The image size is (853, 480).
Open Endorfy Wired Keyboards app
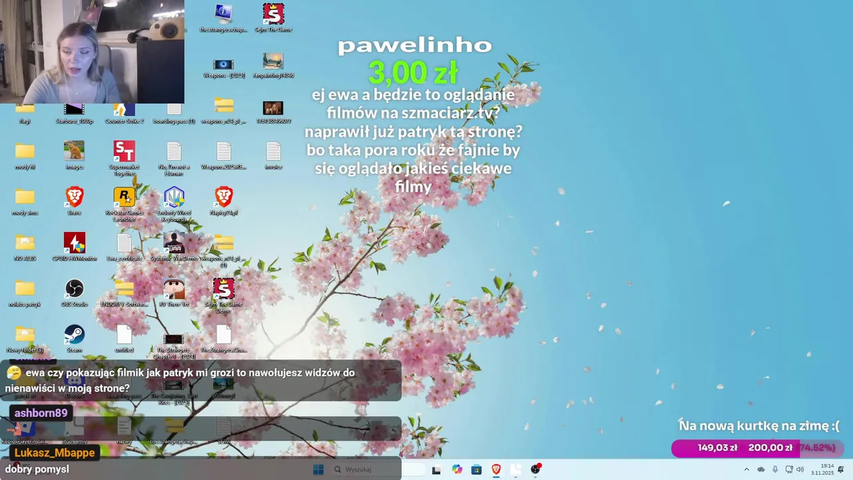pos(174,204)
